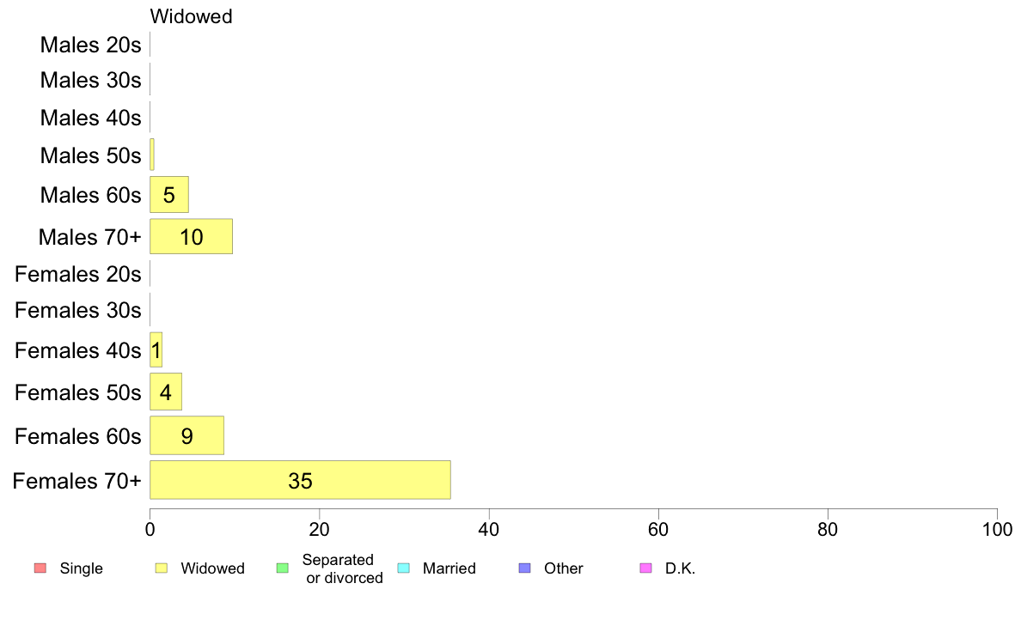This screenshot has height=632, width=1021.
Task: Click the blue Other legend swatch
Action: (x=525, y=568)
